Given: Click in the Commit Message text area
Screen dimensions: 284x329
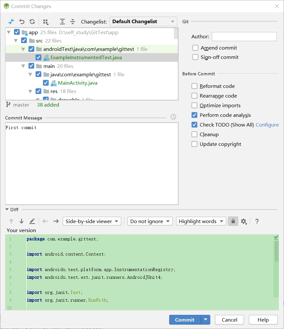Looking at the screenshot, I should (92, 164).
